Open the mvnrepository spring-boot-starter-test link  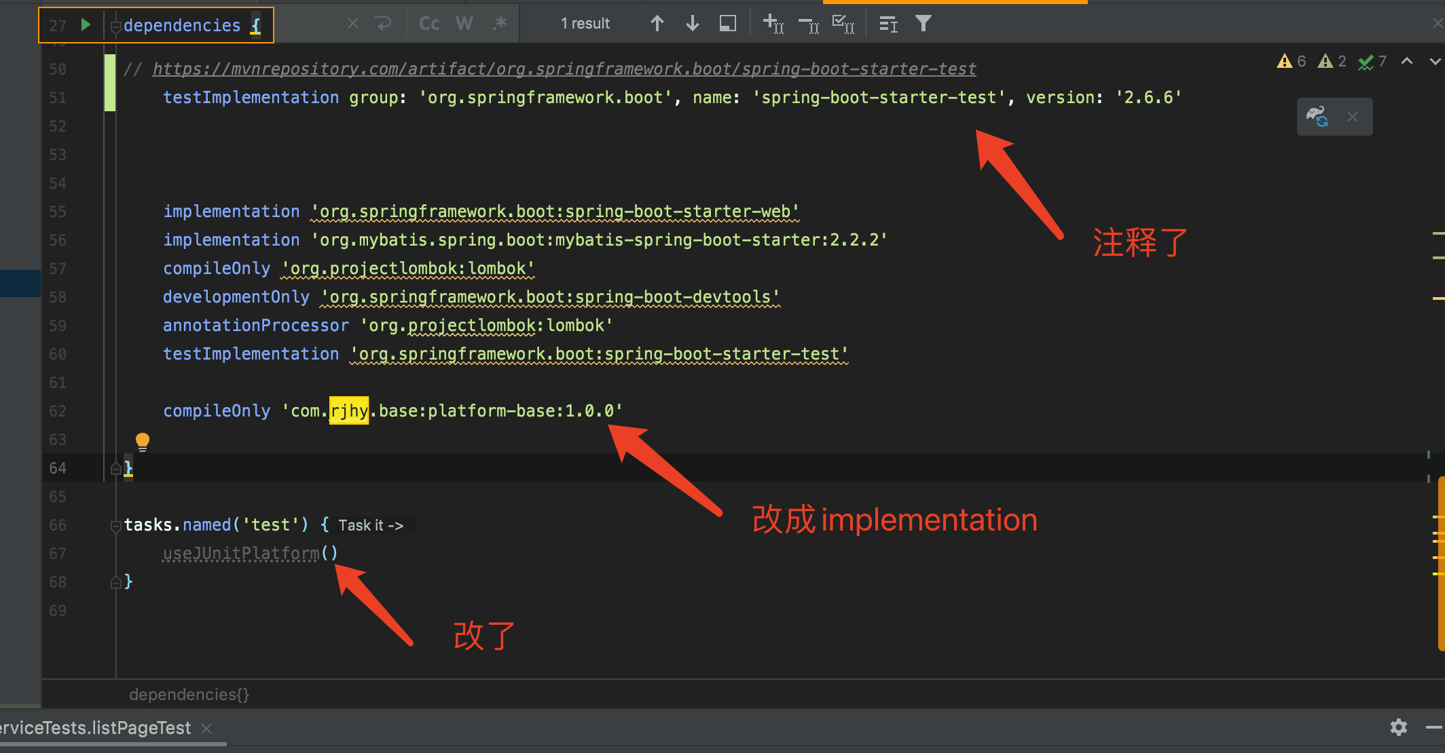tap(564, 69)
